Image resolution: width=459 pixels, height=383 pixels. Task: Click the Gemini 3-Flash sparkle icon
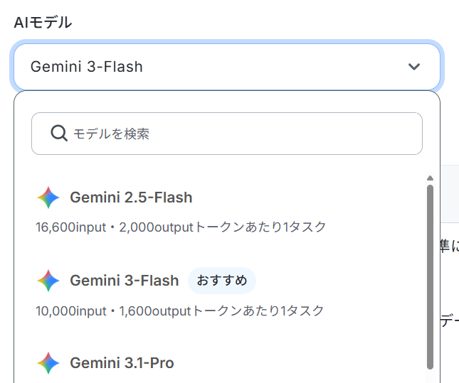click(x=48, y=281)
